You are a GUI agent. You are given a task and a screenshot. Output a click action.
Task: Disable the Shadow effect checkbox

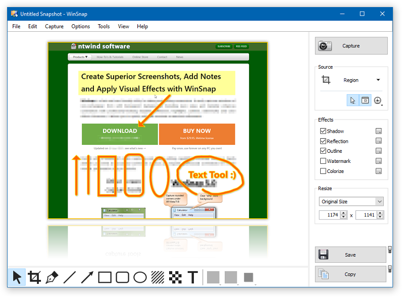tap(323, 131)
